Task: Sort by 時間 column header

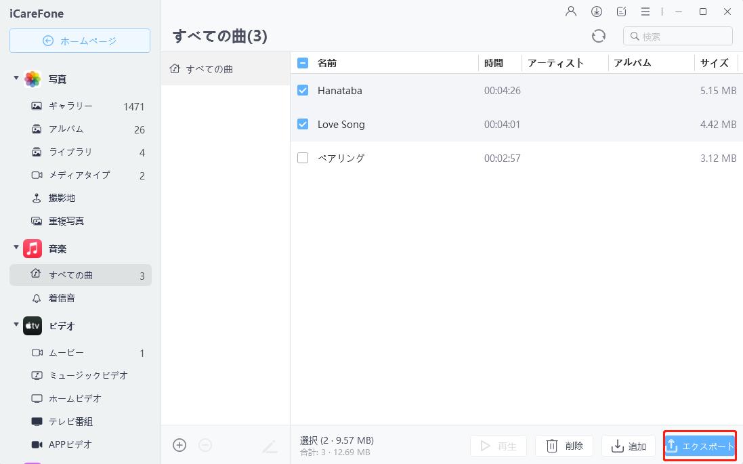Action: (493, 63)
